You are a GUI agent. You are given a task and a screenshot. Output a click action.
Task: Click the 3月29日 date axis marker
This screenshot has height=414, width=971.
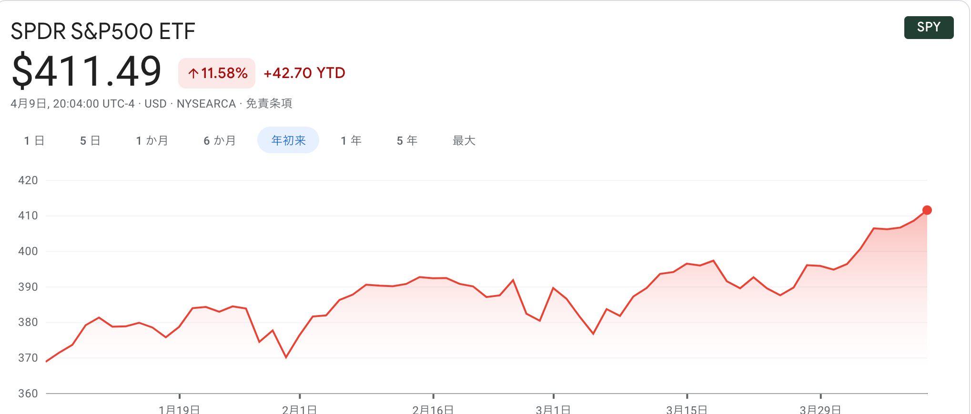820,408
